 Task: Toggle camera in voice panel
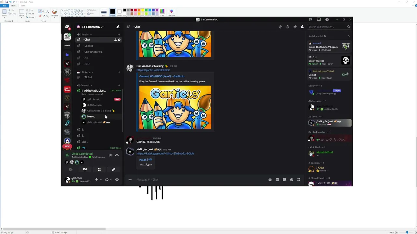click(71, 169)
